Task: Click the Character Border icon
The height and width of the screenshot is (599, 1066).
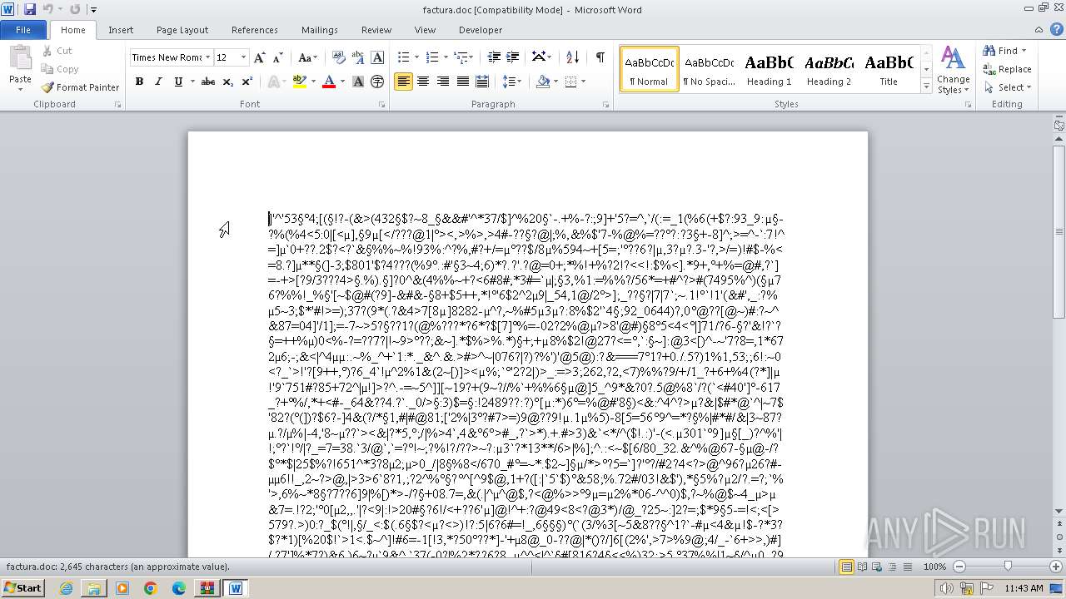Action: (377, 57)
